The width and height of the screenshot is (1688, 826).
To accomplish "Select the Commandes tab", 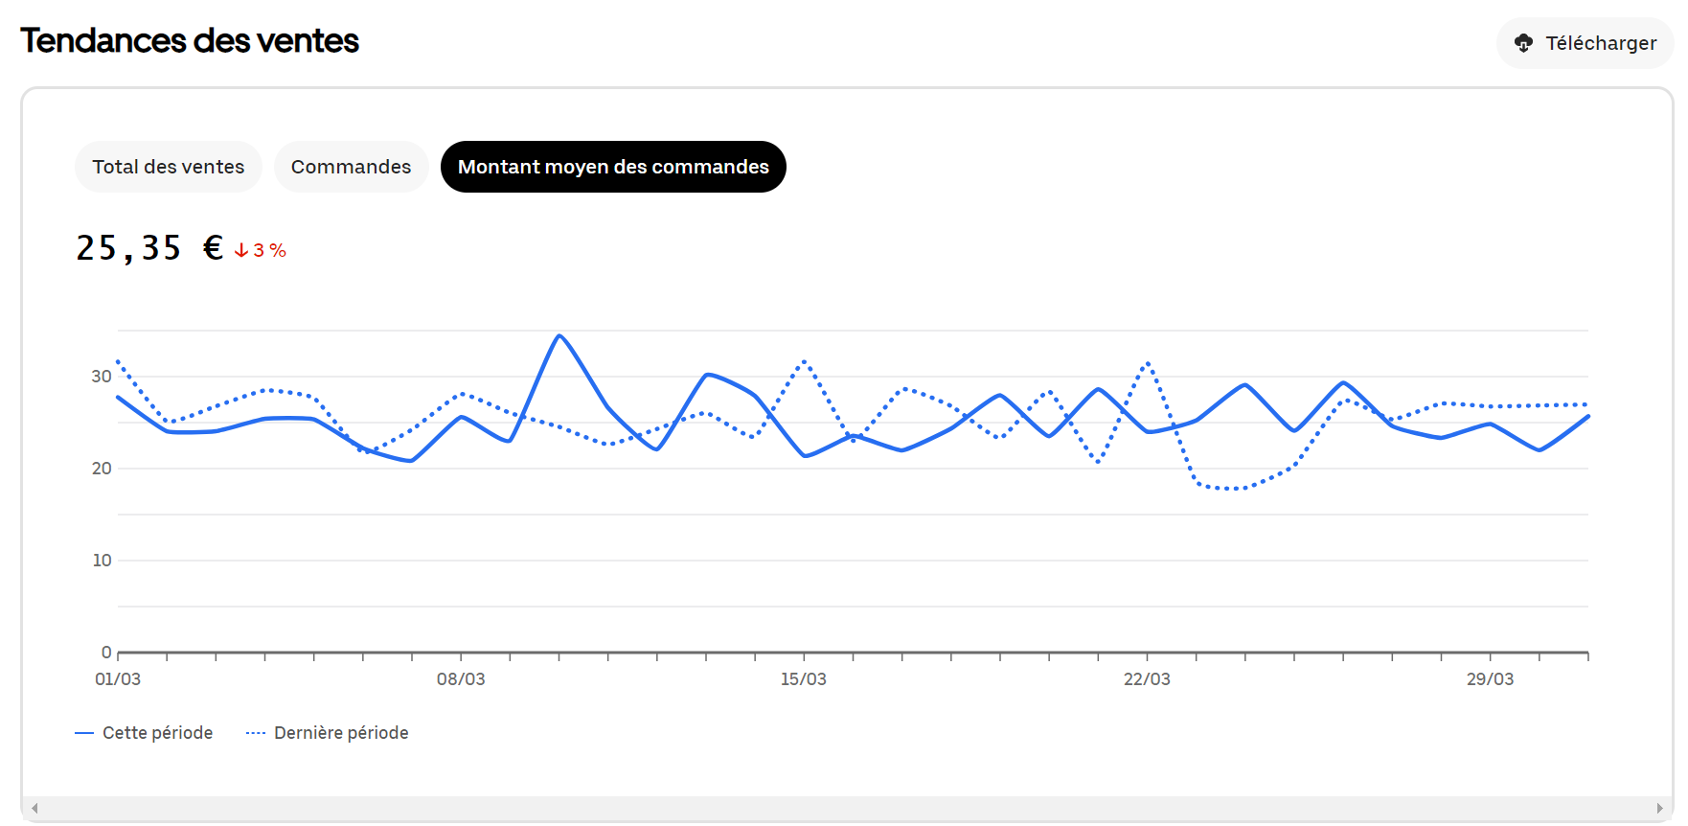I will tap(351, 167).
